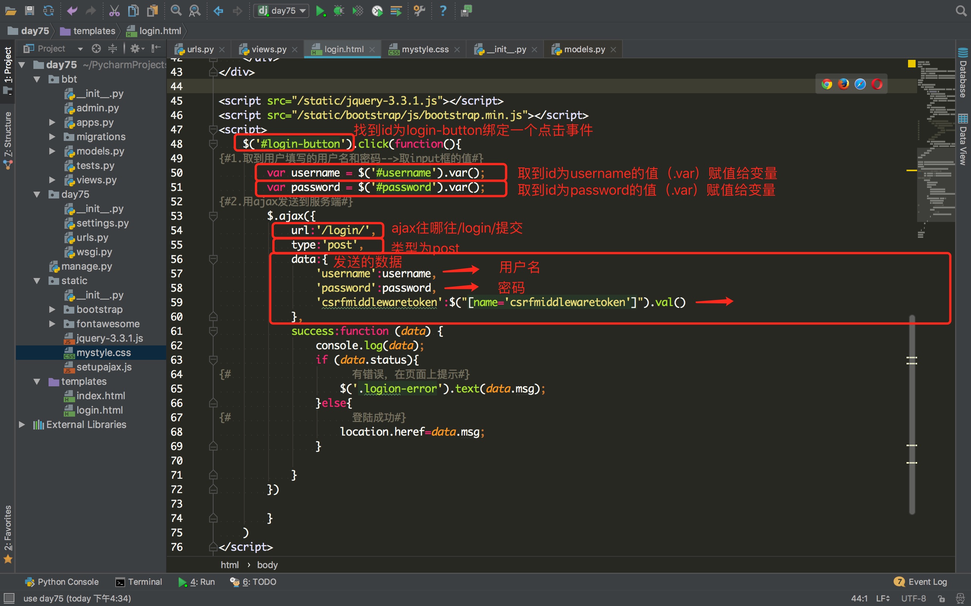971x606 pixels.
Task: Open in the Firefox browser icon
Action: click(x=844, y=84)
